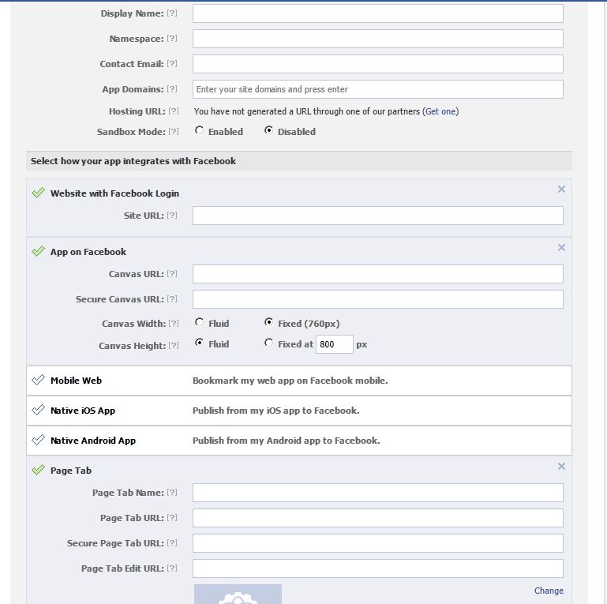The height and width of the screenshot is (604, 607).
Task: Focus the Page Tab Edit URL field
Action: point(378,568)
